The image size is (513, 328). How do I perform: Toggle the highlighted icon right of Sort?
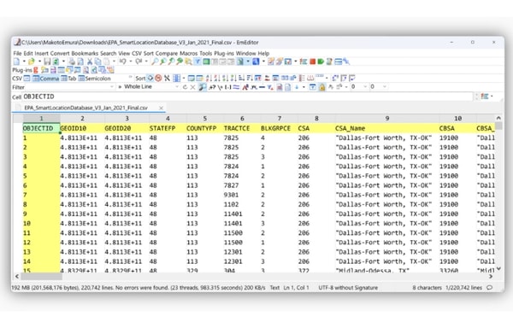150,78
